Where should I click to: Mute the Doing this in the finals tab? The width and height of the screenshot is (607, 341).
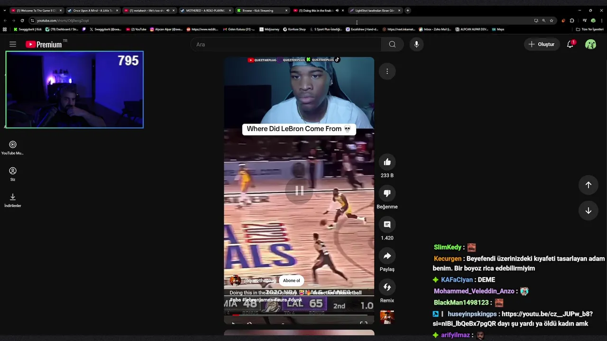click(x=337, y=10)
